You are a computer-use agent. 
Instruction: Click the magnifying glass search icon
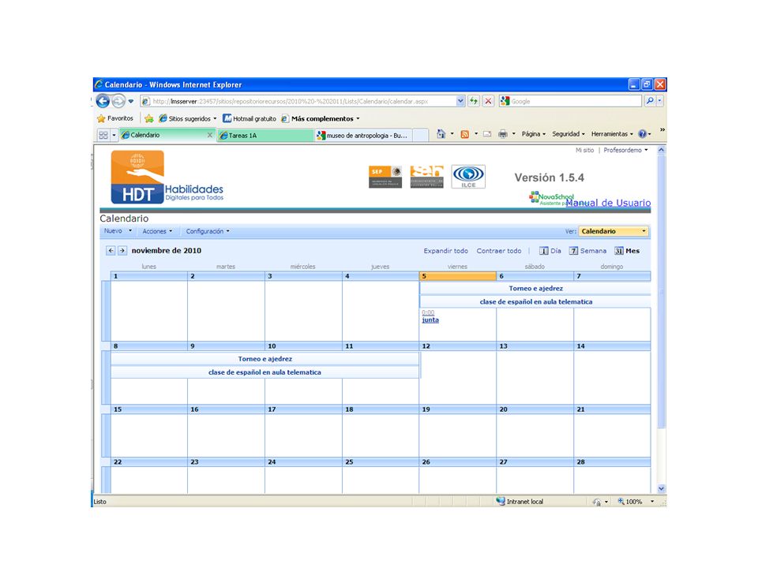[650, 101]
